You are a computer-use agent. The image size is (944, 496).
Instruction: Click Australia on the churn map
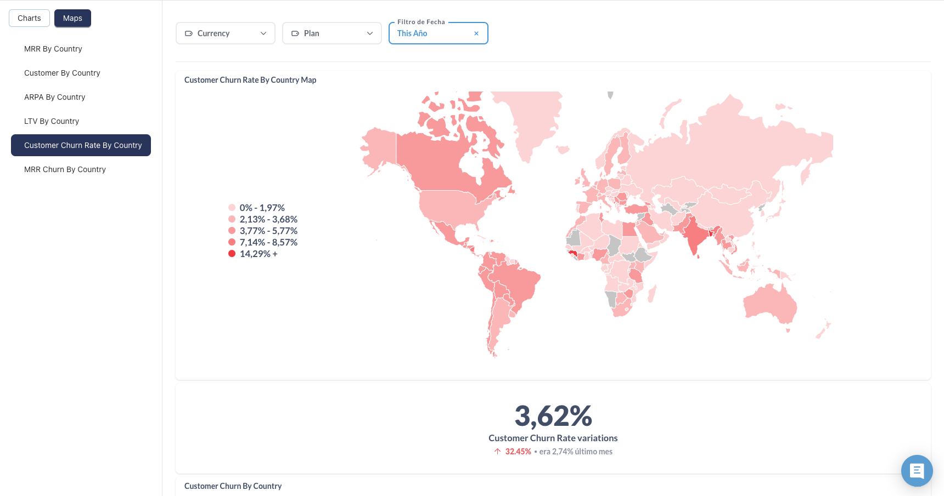(768, 304)
